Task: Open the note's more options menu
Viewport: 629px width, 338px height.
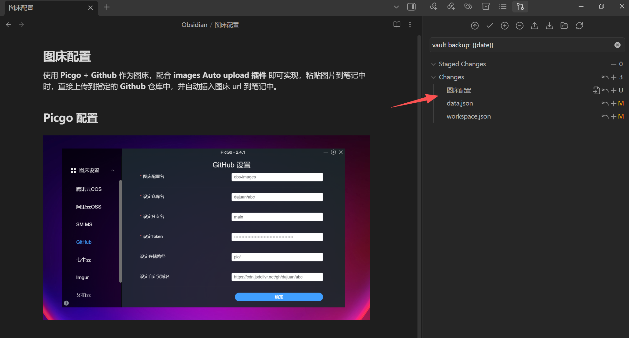Action: coord(410,25)
